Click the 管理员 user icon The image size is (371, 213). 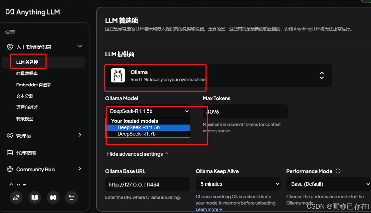[10, 136]
